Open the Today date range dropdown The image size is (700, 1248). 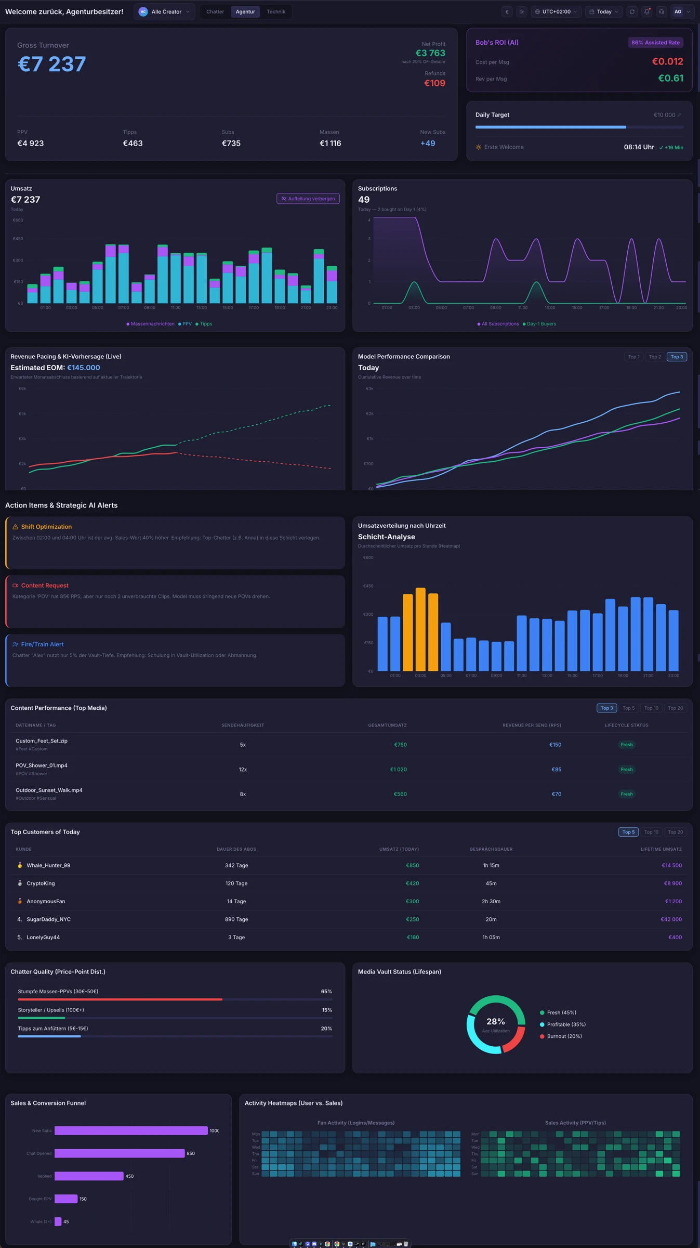[x=604, y=11]
